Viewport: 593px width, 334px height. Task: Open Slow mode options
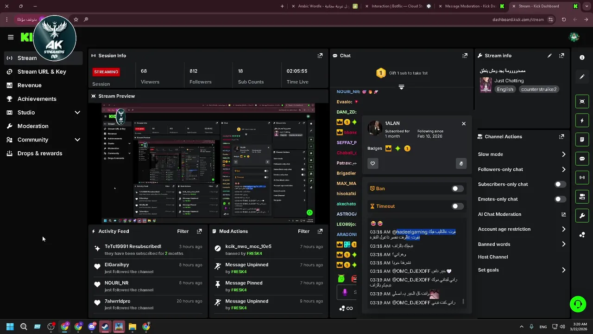tap(522, 154)
